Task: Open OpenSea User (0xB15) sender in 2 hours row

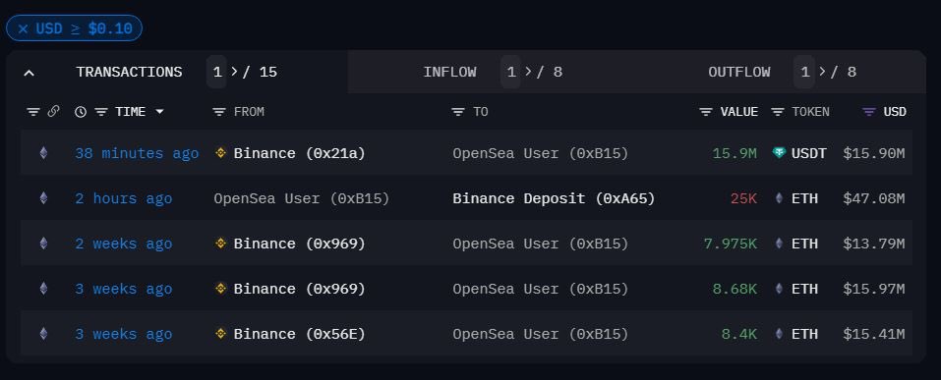Action: pos(302,198)
